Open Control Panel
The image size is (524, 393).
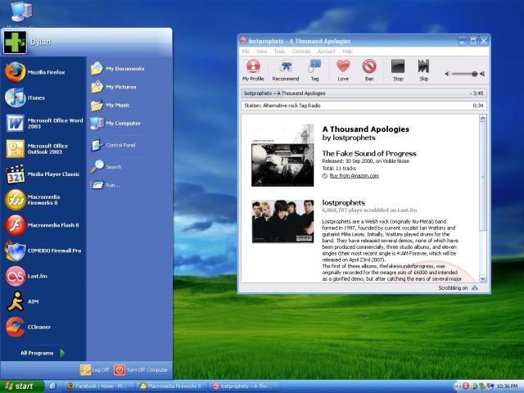114,145
